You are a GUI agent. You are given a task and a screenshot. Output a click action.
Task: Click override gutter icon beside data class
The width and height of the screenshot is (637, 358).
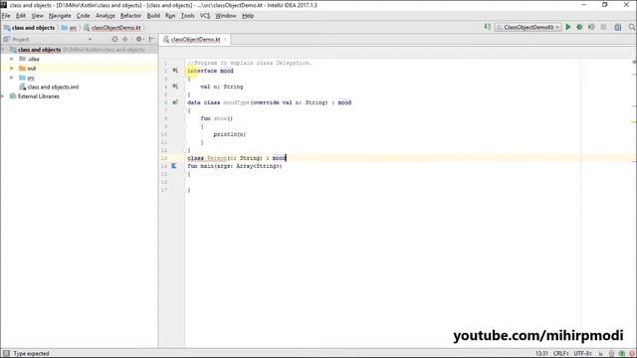(175, 102)
